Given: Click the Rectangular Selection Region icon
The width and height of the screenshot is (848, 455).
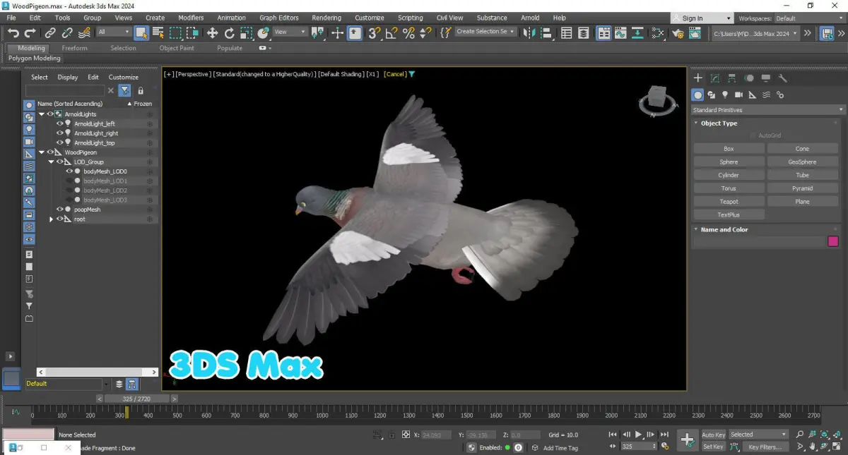Looking at the screenshot, I should tap(175, 32).
